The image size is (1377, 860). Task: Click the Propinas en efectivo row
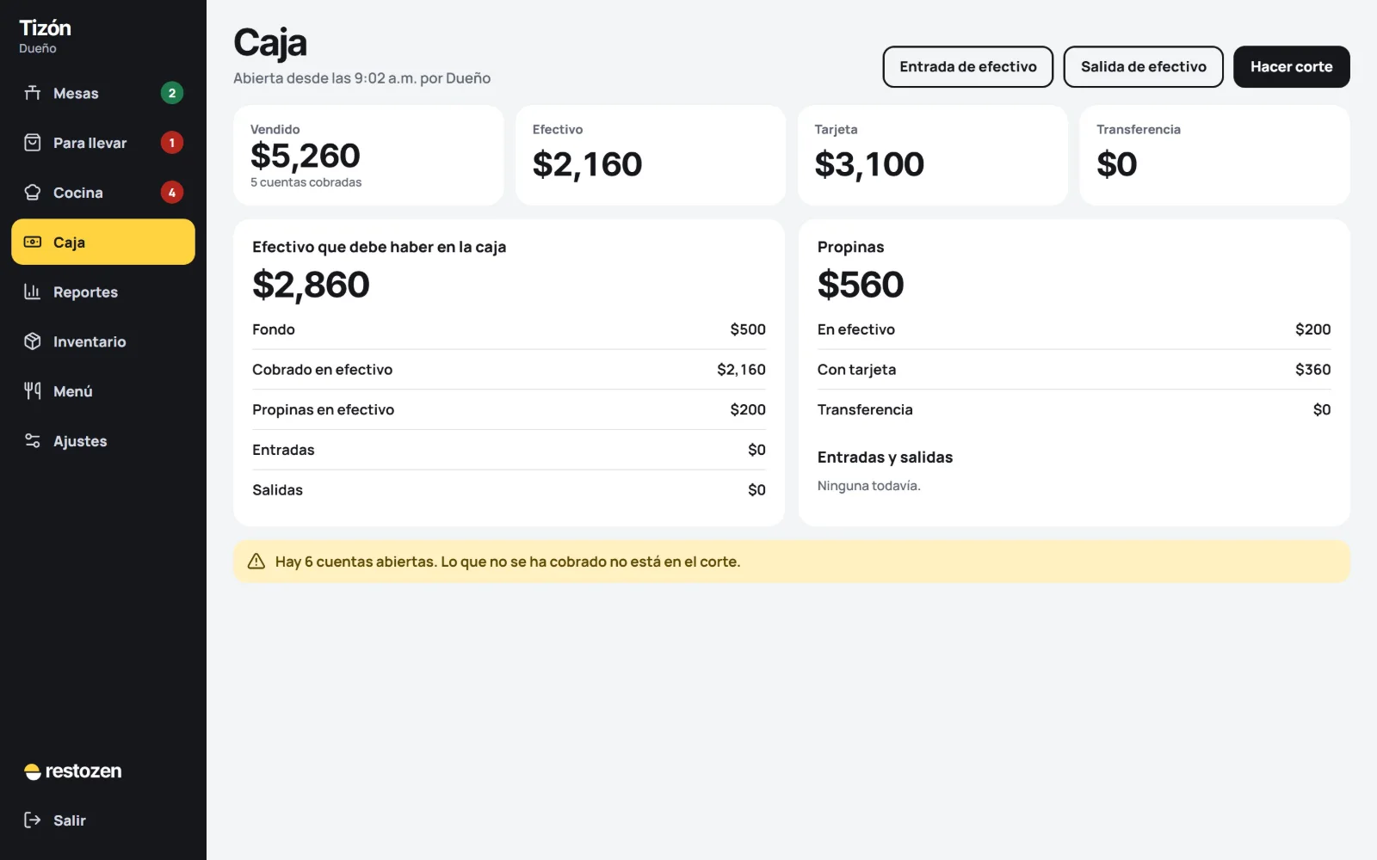509,409
